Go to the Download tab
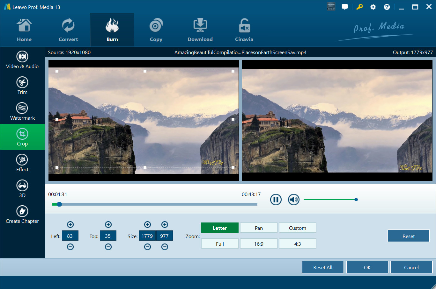436x289 pixels. [200, 30]
